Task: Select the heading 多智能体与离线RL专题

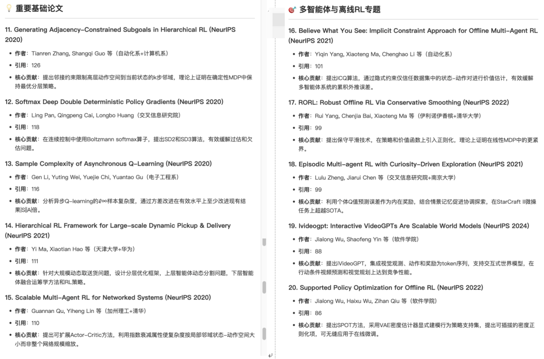Action: click(x=340, y=10)
